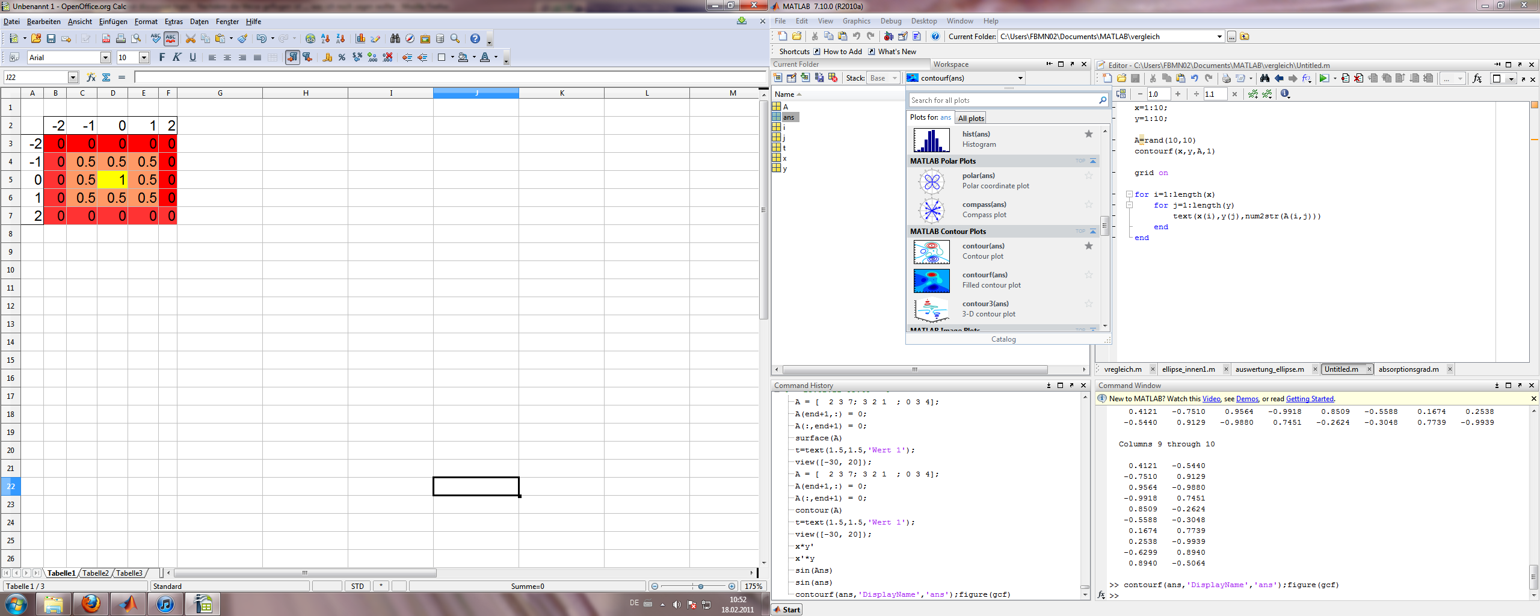Unfavorite the hist(ans) histogram star

pyautogui.click(x=1088, y=134)
